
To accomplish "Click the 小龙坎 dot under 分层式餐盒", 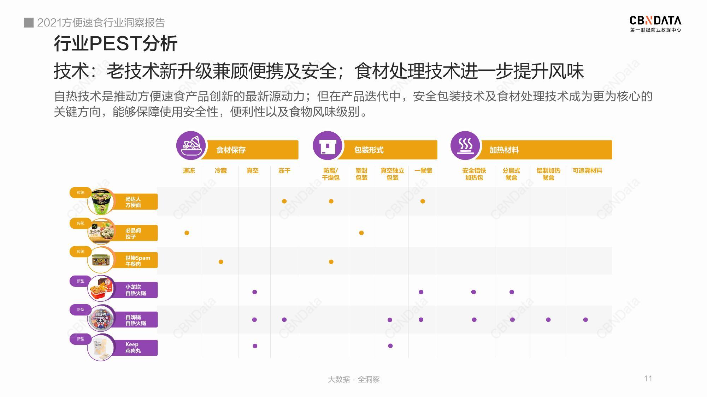I will point(512,292).
